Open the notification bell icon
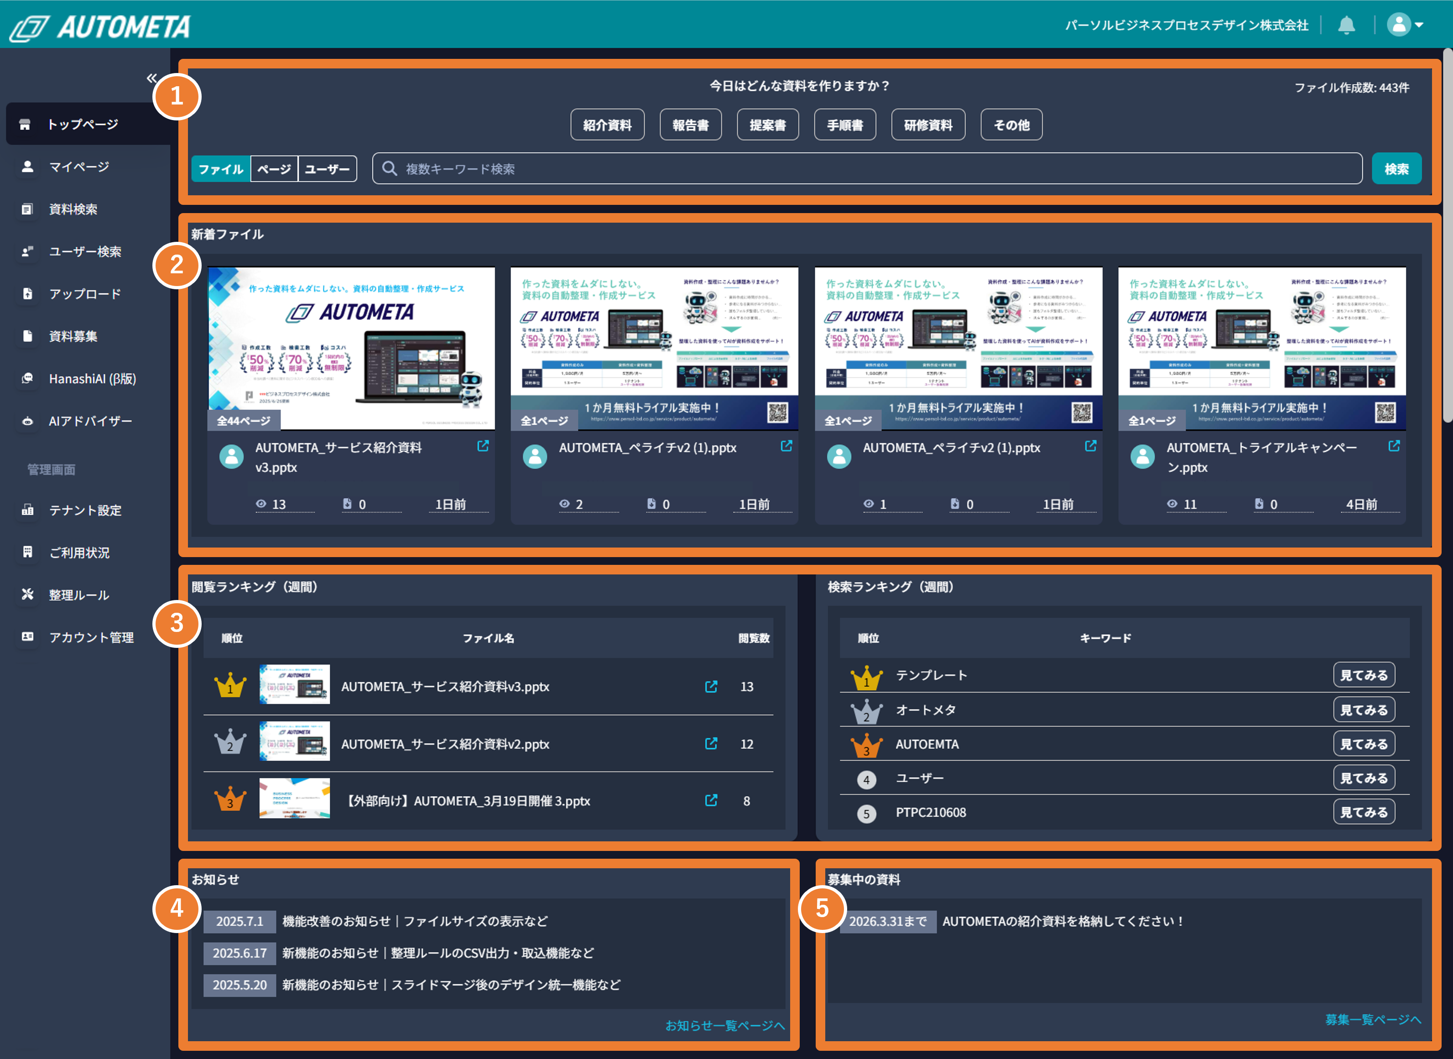This screenshot has width=1453, height=1059. (x=1346, y=25)
